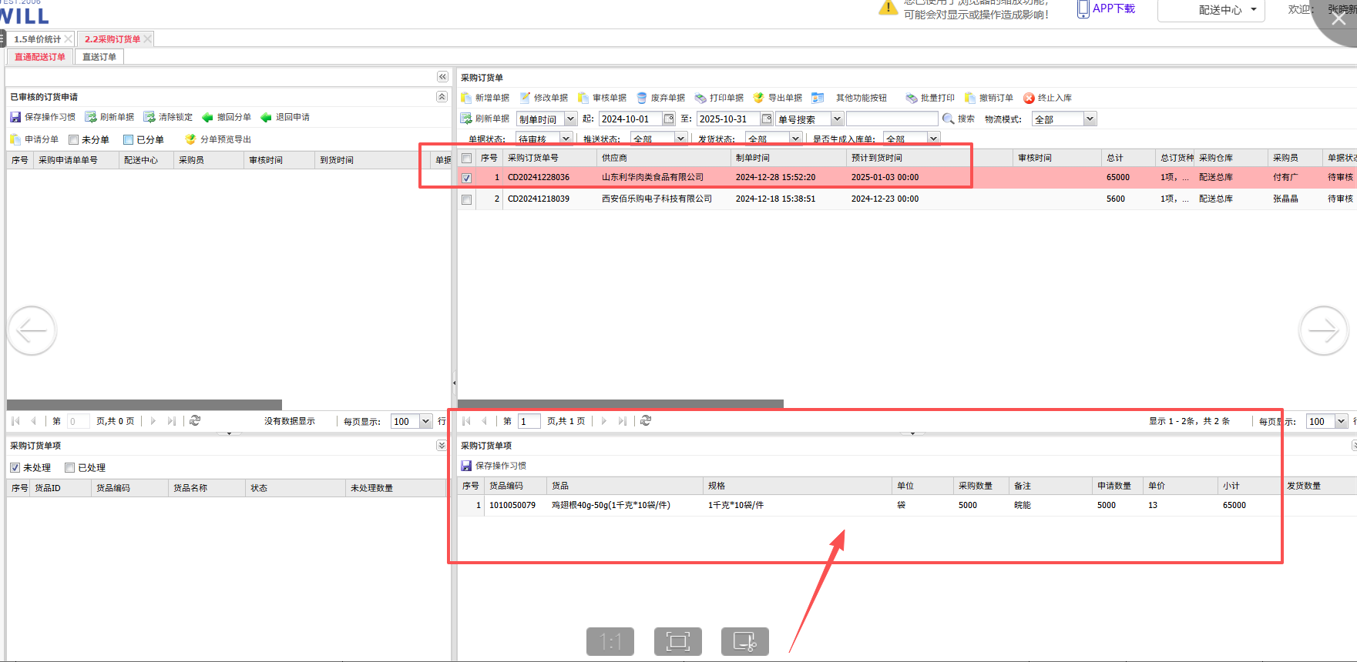Expand the 物流模式 dropdown
The width and height of the screenshot is (1357, 662).
(1090, 119)
